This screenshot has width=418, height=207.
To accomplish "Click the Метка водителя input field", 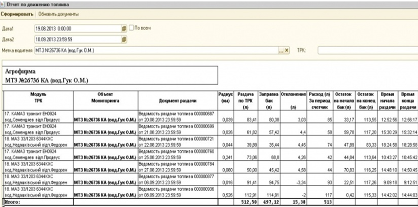I will (156, 50).
